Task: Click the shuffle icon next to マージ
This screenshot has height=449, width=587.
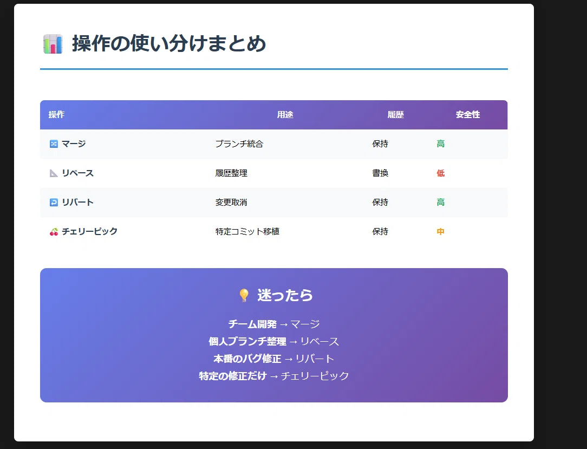Action: [54, 144]
